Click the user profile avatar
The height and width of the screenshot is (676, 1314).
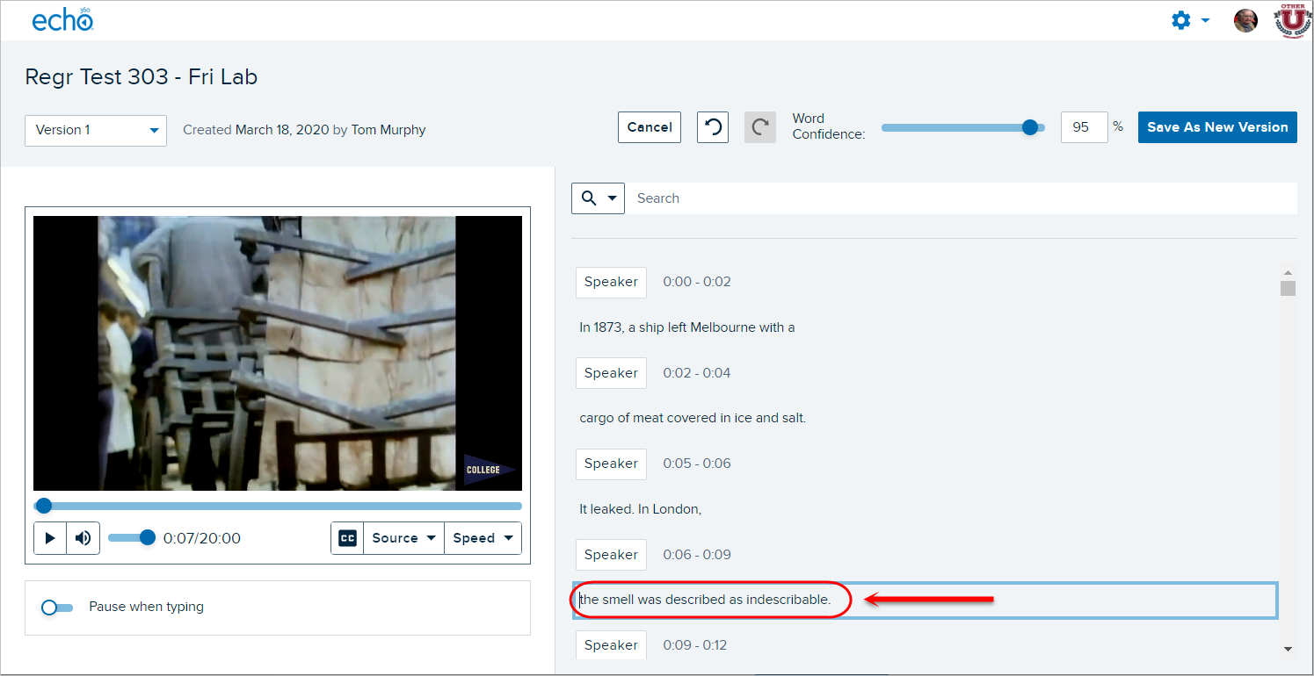click(1245, 20)
